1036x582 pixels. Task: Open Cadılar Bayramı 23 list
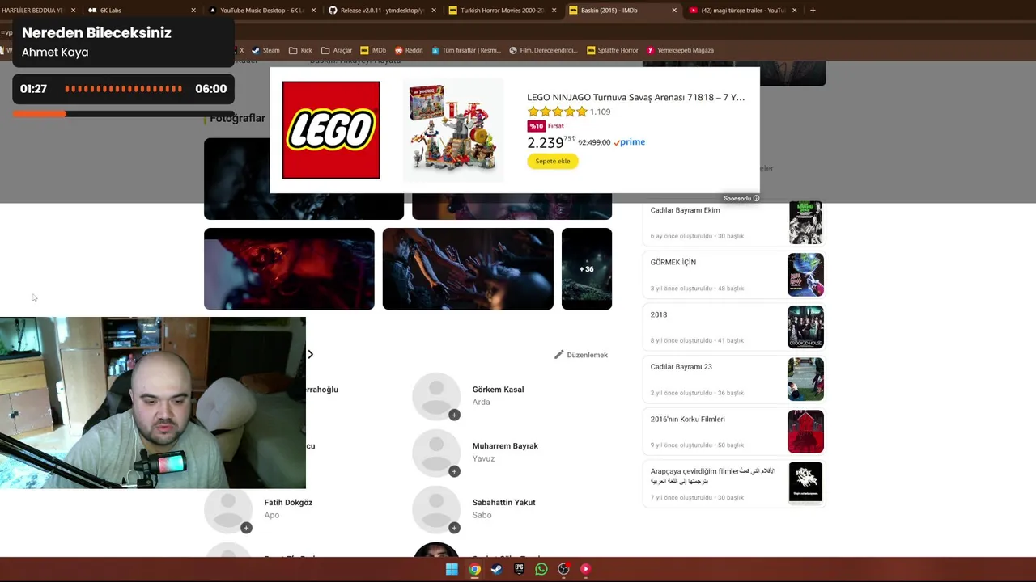pyautogui.click(x=681, y=367)
